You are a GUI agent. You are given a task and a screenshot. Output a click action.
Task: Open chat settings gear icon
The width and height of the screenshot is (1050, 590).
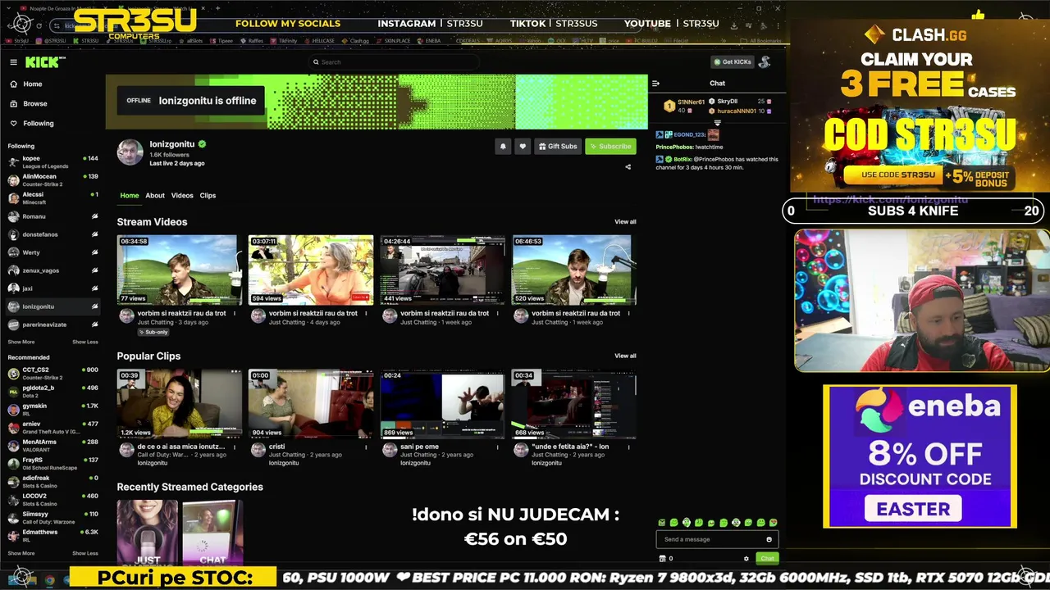pyautogui.click(x=746, y=559)
